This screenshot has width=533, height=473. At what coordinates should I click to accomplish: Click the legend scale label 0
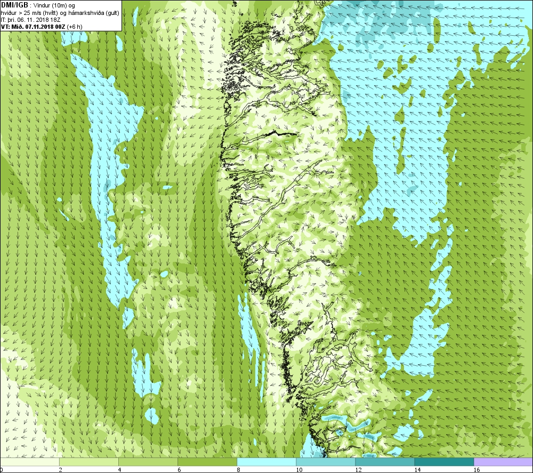coord(2,470)
